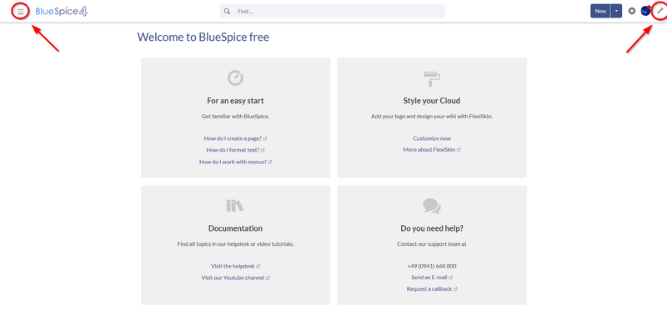Open "How do I create a page?" link

click(235, 138)
